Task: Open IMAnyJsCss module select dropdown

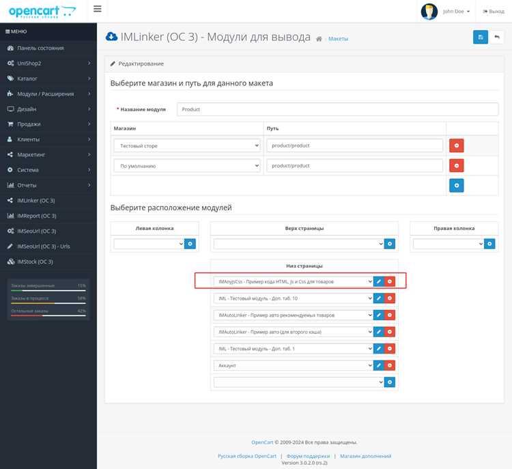Action: pyautogui.click(x=294, y=281)
